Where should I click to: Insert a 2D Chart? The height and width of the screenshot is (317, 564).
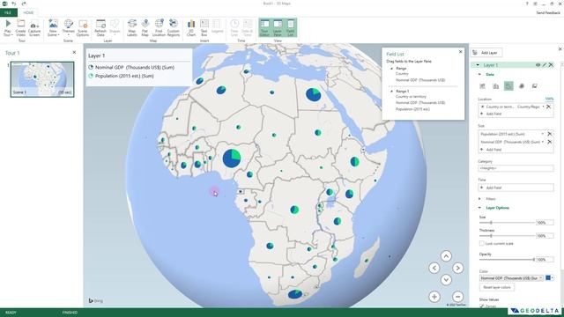coord(191,27)
